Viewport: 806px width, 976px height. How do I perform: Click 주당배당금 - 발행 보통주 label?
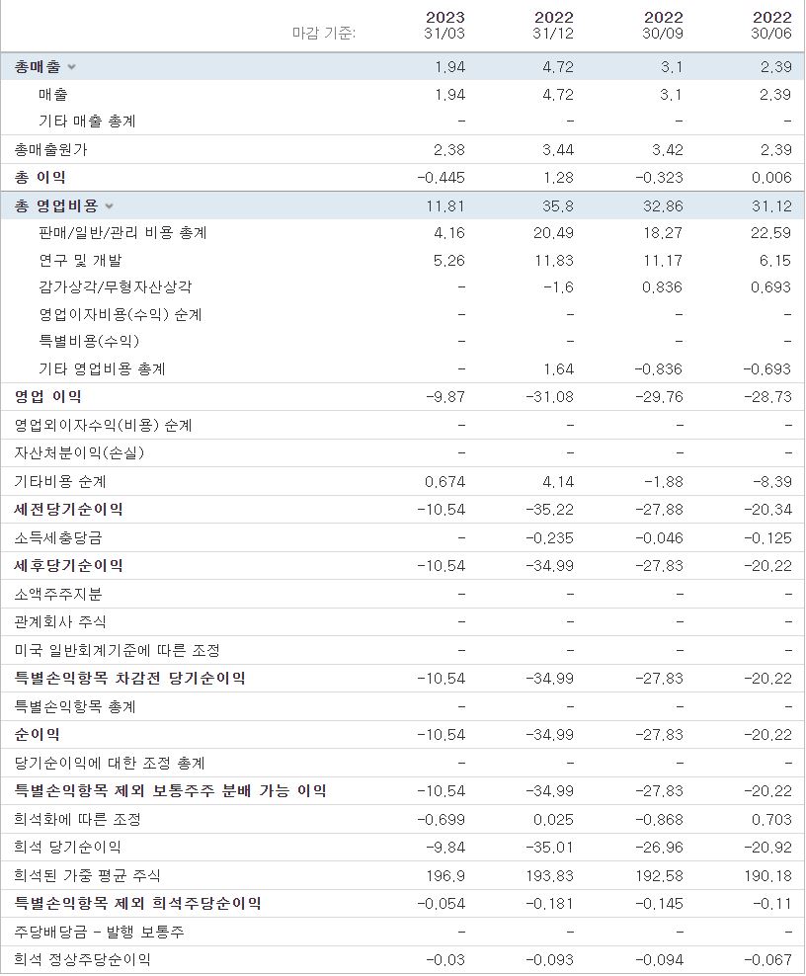pos(100,932)
